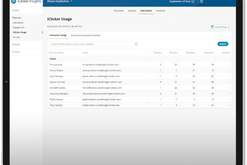
Task: Click Chauncey Marquez's email address
Action: pyautogui.click(x=104, y=94)
